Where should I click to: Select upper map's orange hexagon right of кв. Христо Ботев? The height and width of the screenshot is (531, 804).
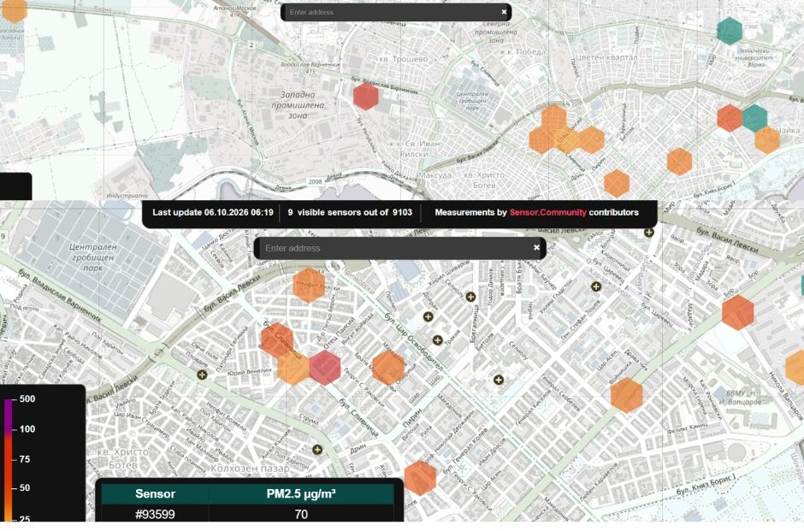click(x=617, y=183)
